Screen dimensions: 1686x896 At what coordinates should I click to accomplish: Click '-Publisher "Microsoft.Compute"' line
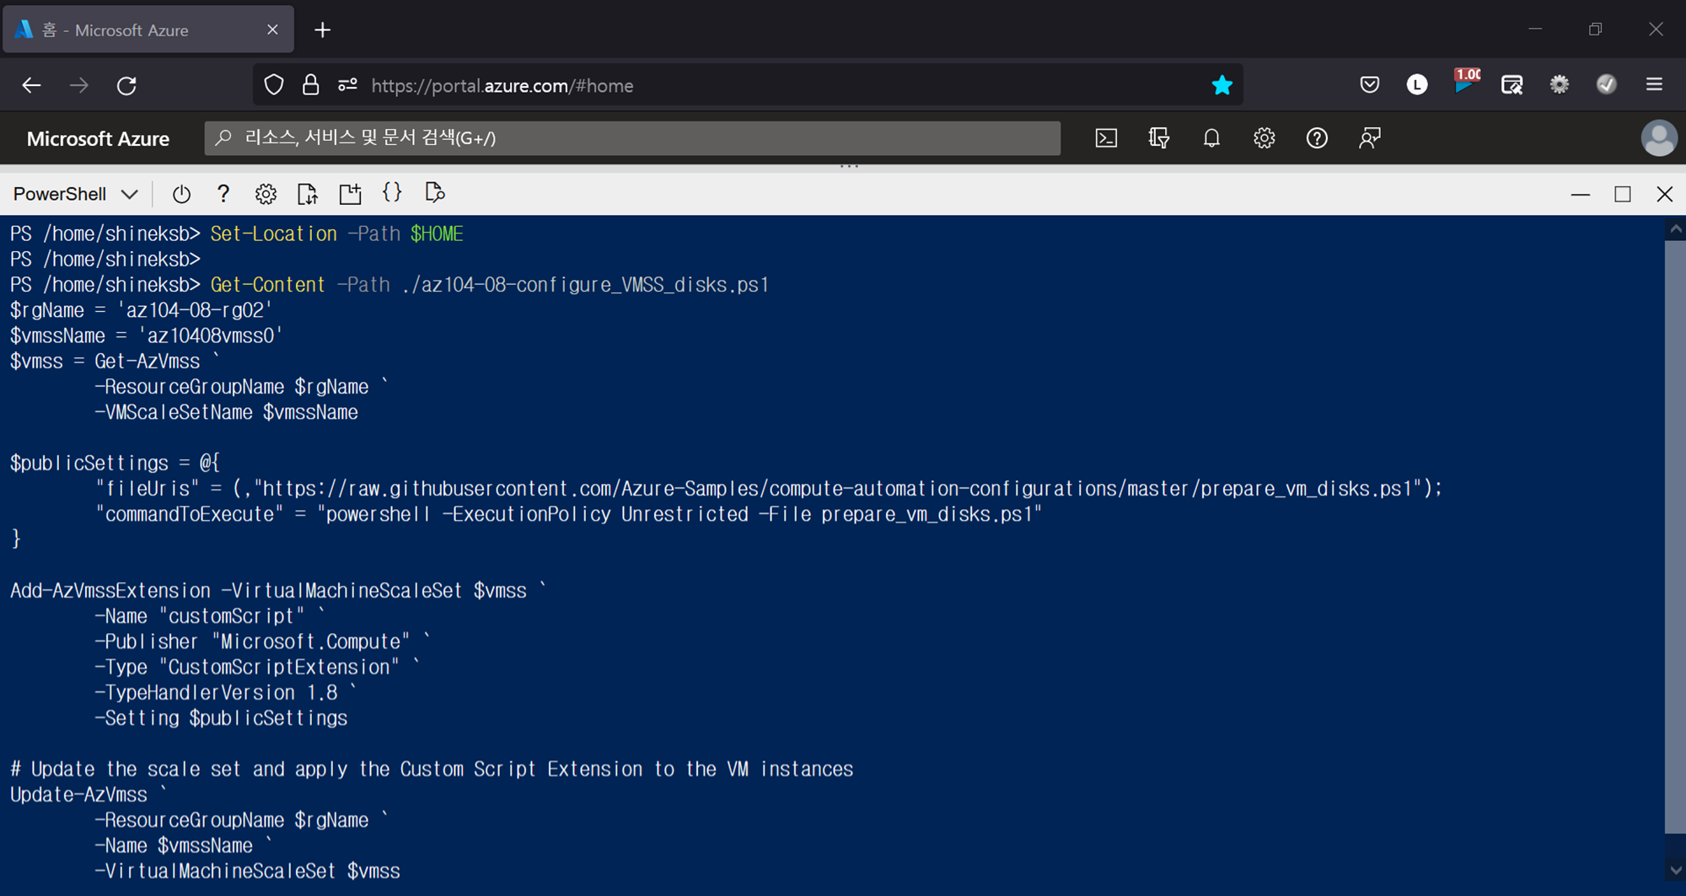[x=262, y=642]
